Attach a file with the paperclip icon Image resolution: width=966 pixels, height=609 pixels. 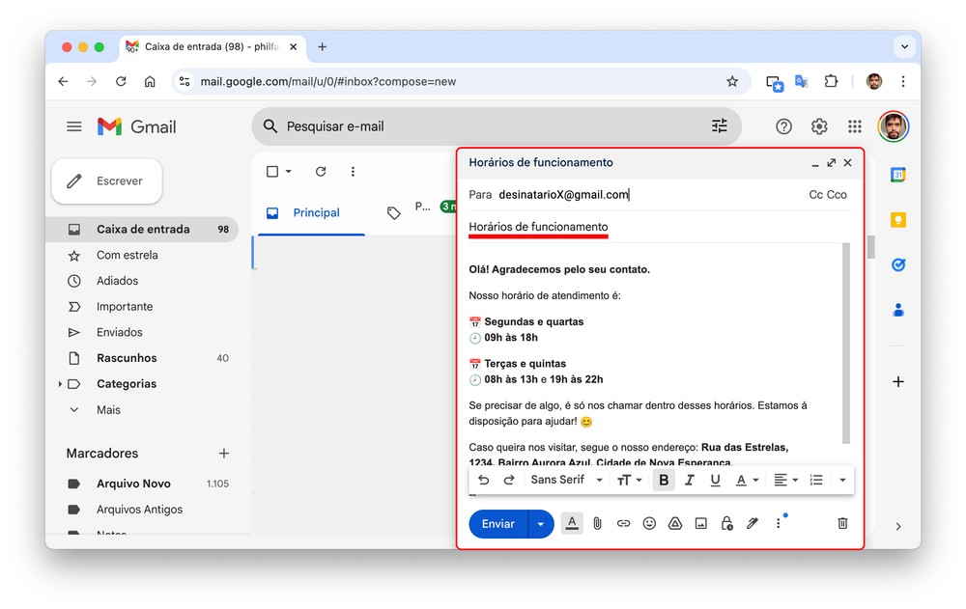598,523
